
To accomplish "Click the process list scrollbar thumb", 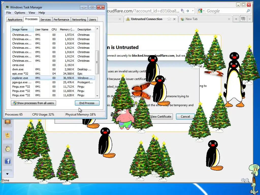I will click(x=97, y=62).
